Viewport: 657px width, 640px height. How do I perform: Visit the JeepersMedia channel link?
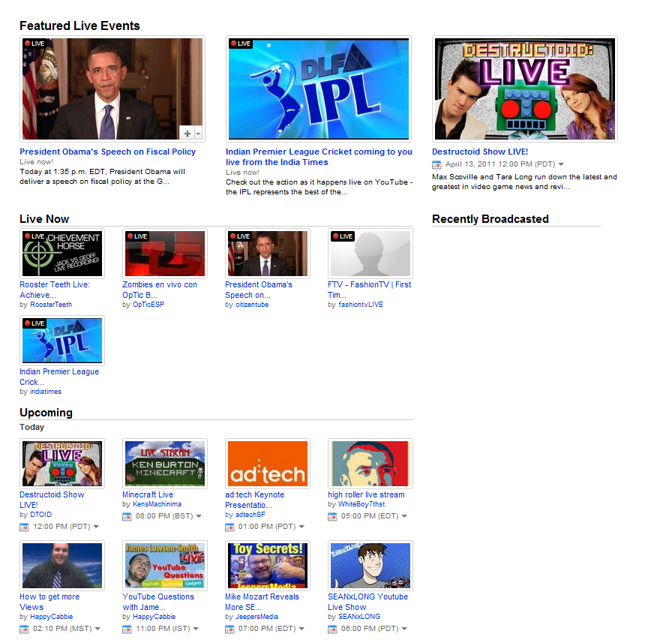coord(256,617)
